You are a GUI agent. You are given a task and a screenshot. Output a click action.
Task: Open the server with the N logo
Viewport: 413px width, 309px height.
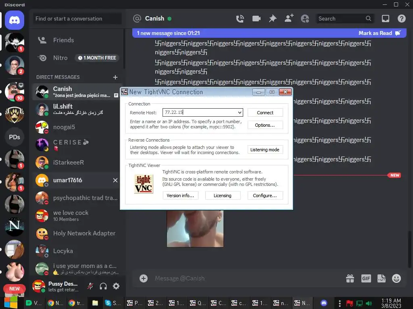15,227
